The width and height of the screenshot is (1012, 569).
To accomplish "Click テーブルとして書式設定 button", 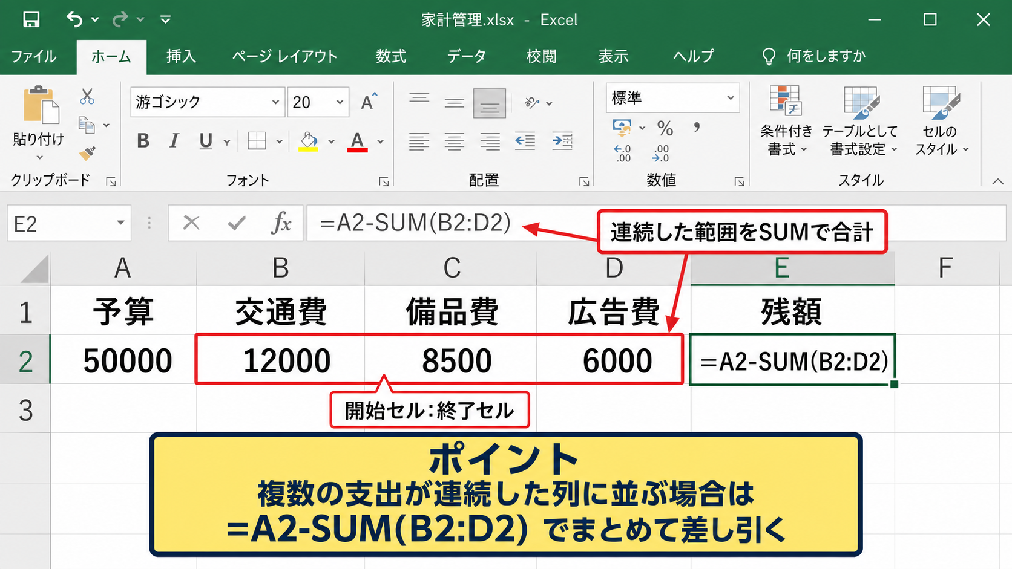I will [860, 121].
